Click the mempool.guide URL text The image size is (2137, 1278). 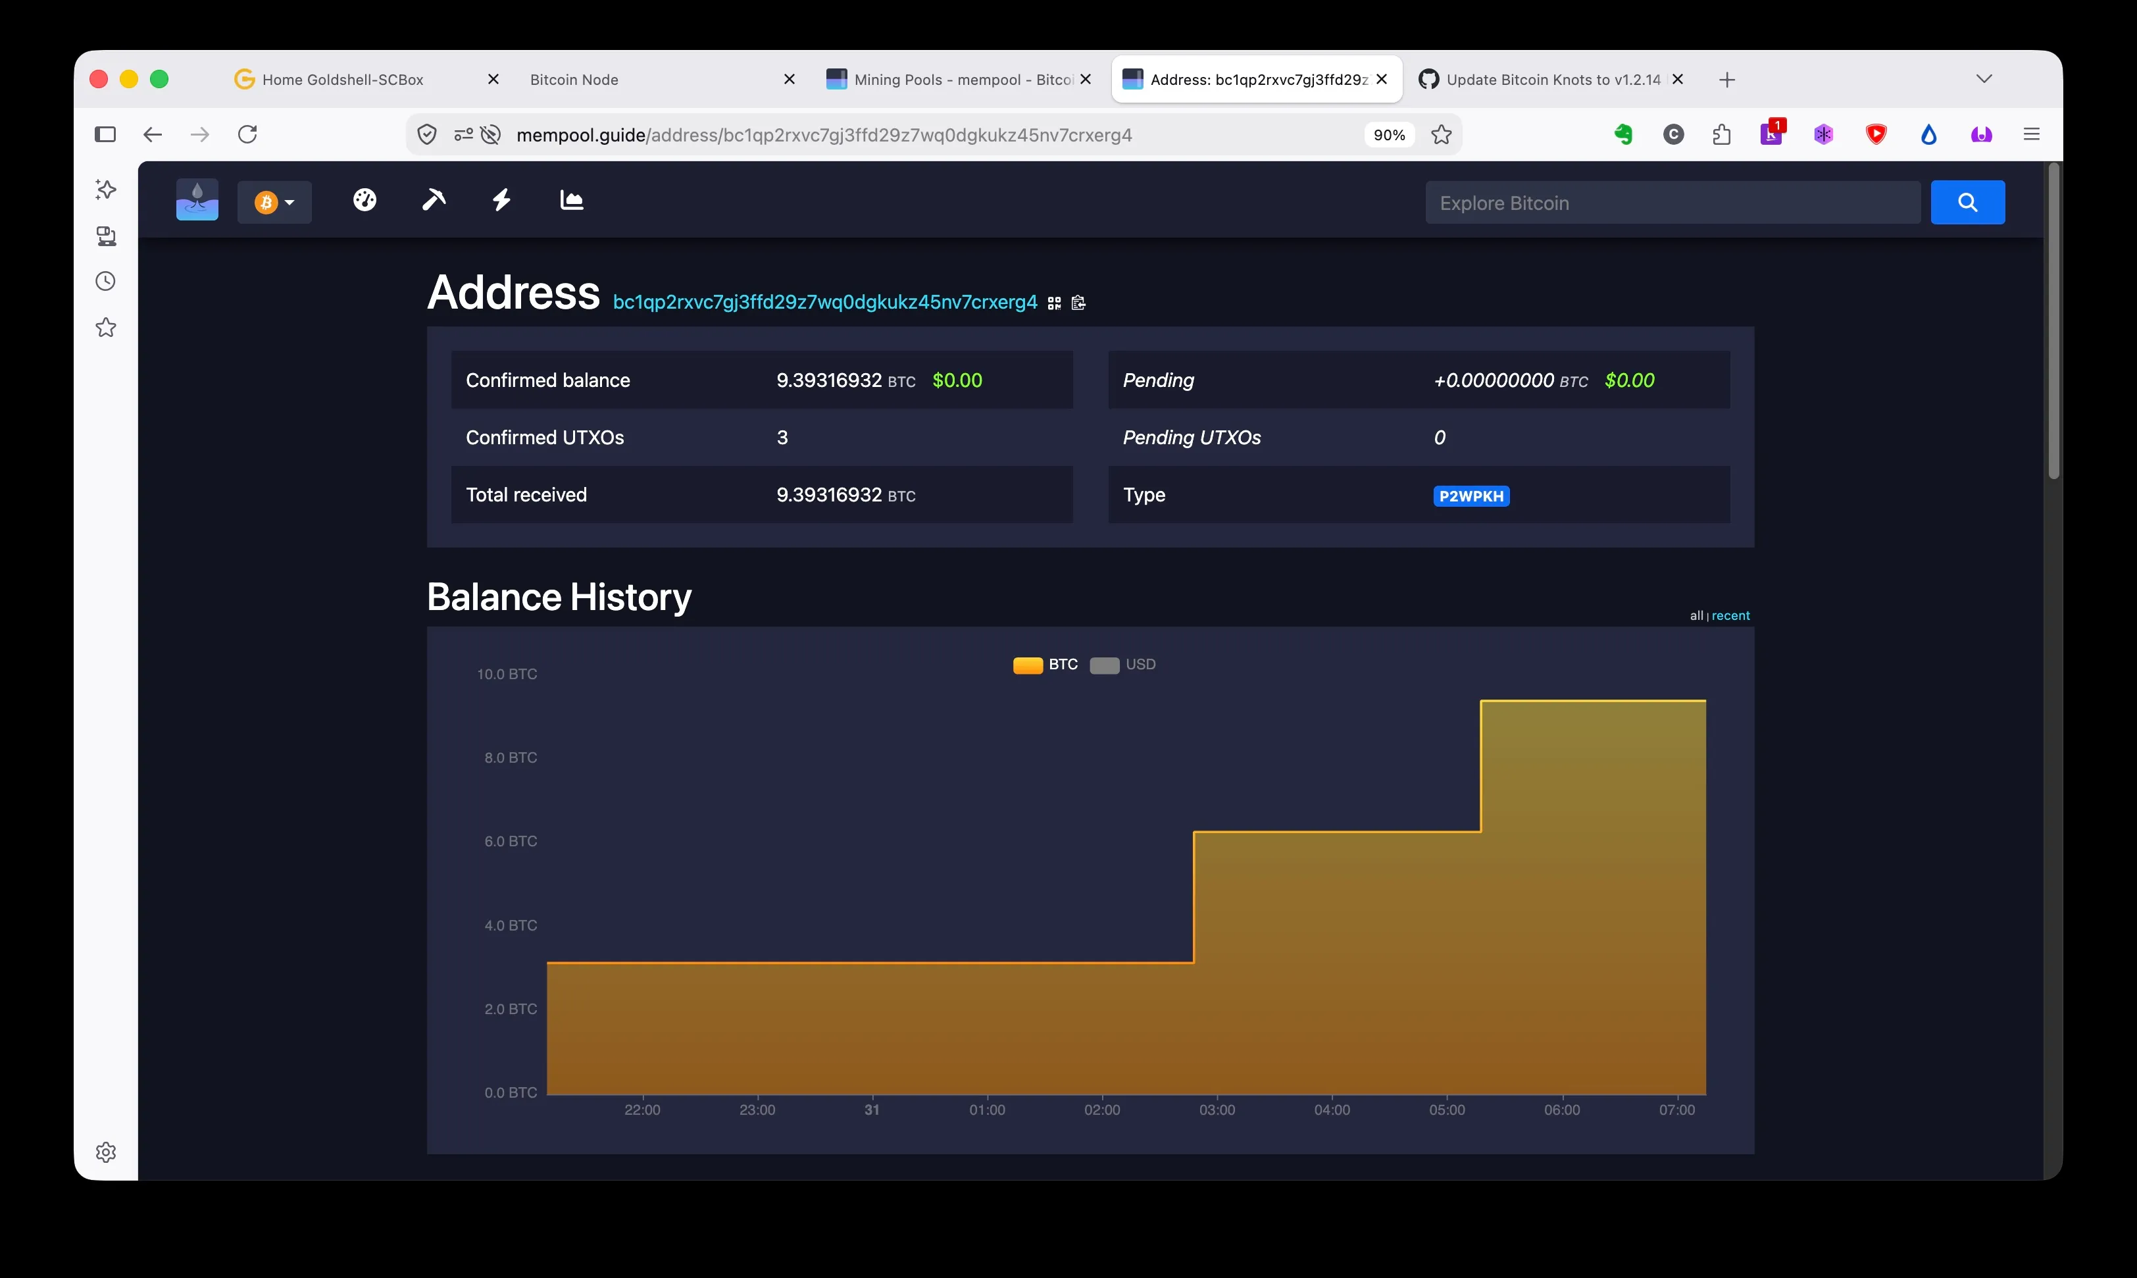tap(824, 135)
